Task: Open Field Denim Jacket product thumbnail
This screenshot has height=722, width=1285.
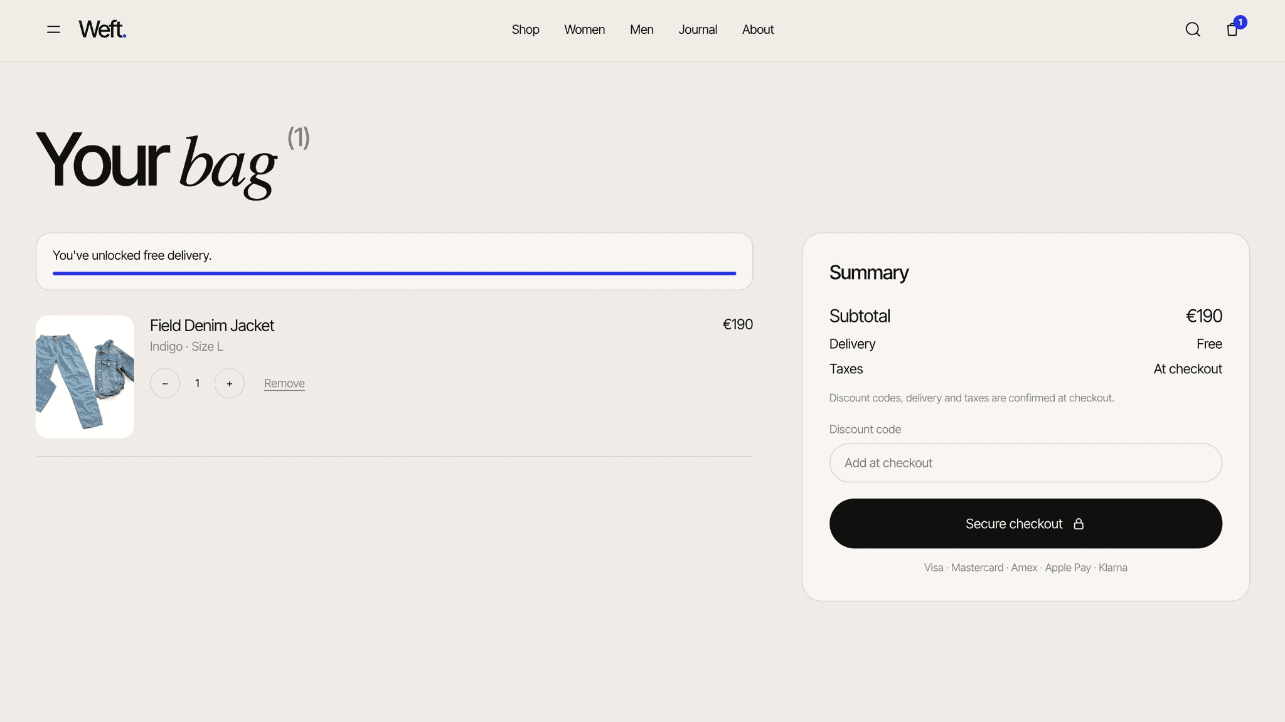Action: [x=85, y=376]
